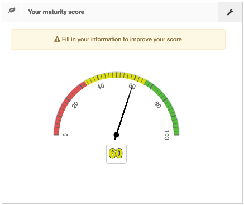The image size is (244, 205).
Task: Click the black gauge needle
Action: point(123,112)
